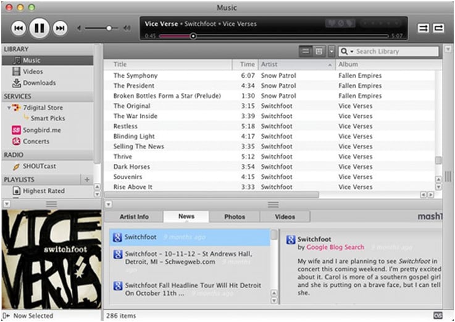This screenshot has width=455, height=322.
Task: Select the track 'Thrive'
Action: (269, 156)
